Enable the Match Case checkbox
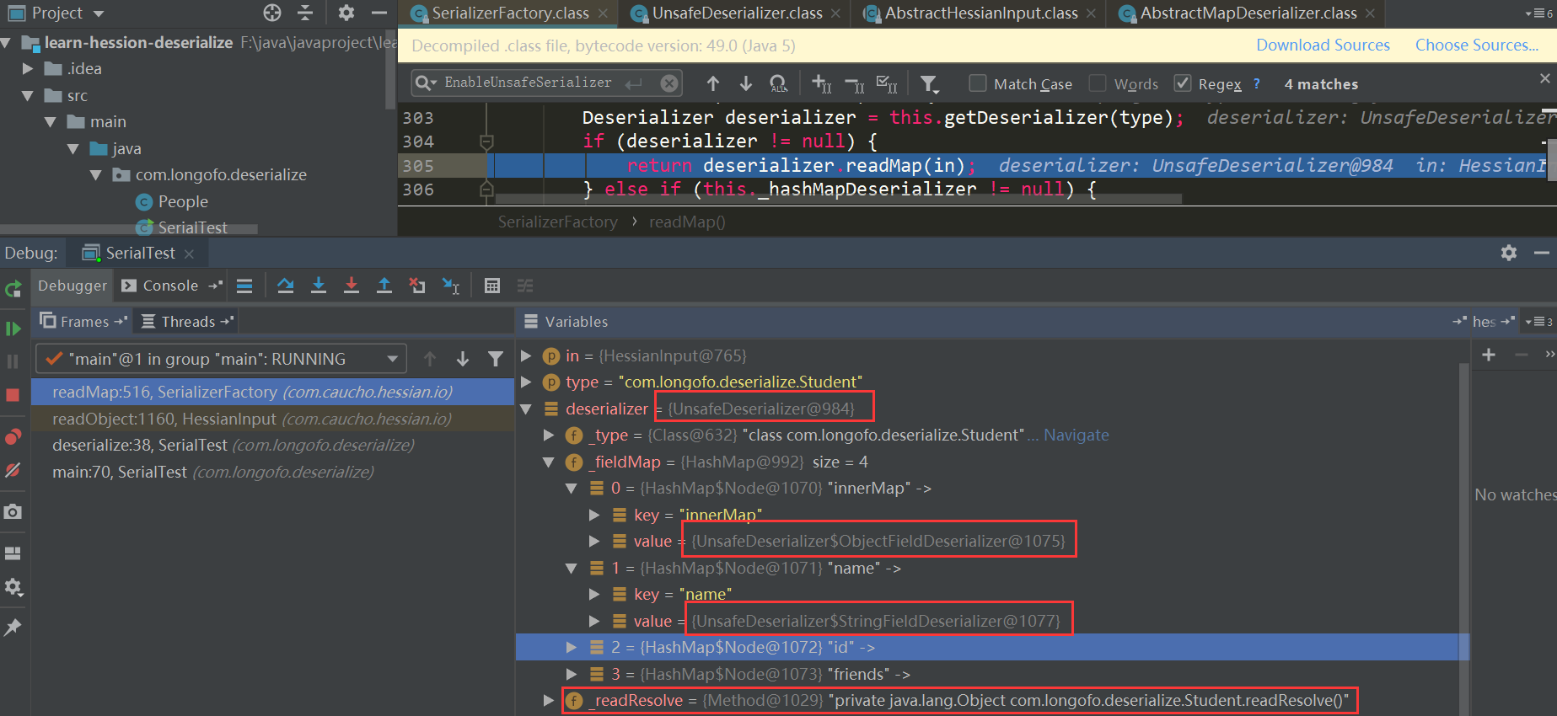 978,83
